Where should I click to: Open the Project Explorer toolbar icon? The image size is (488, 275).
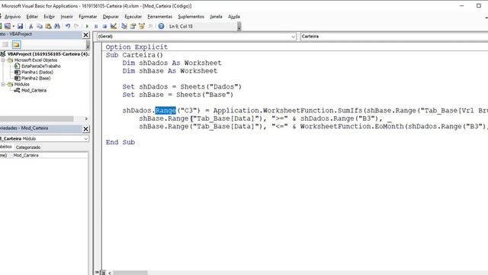tap(124, 27)
